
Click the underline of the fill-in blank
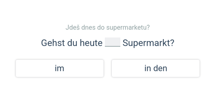[x=113, y=46]
